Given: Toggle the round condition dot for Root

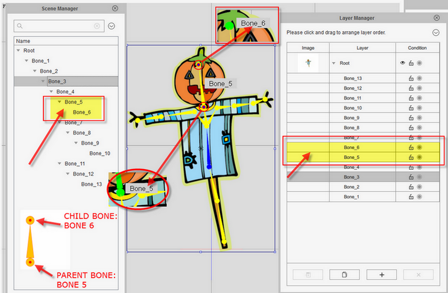Looking at the screenshot, I should coord(419,63).
